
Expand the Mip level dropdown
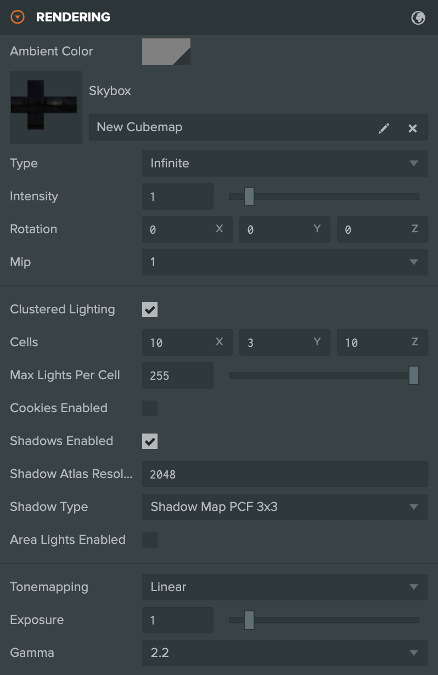(285, 262)
